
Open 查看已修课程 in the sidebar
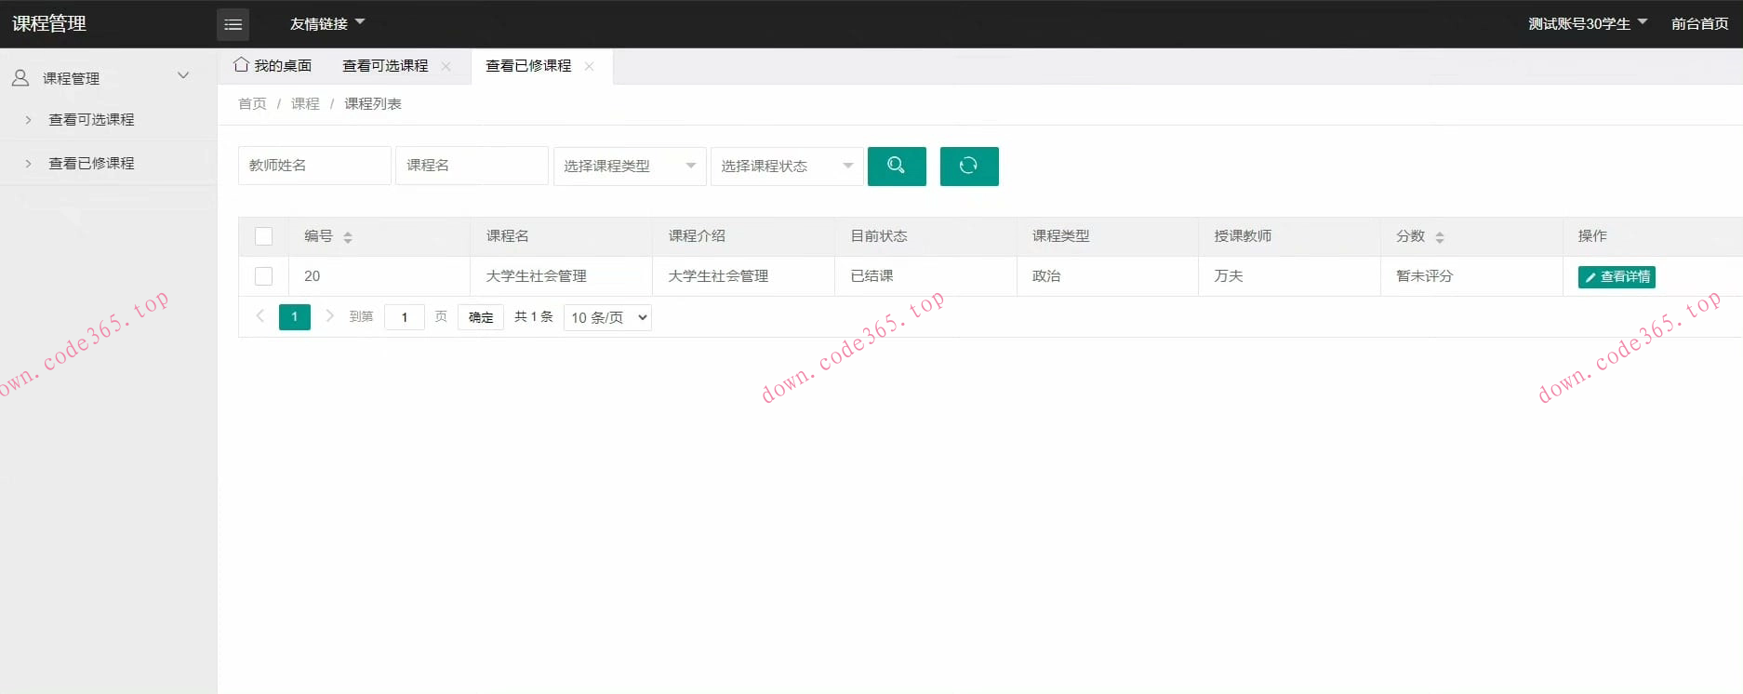click(x=91, y=163)
